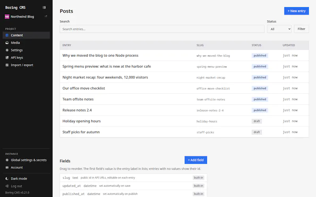This screenshot has height=197, width=316.
Task: Click the slug 'holiday-hours'
Action: 207,121
